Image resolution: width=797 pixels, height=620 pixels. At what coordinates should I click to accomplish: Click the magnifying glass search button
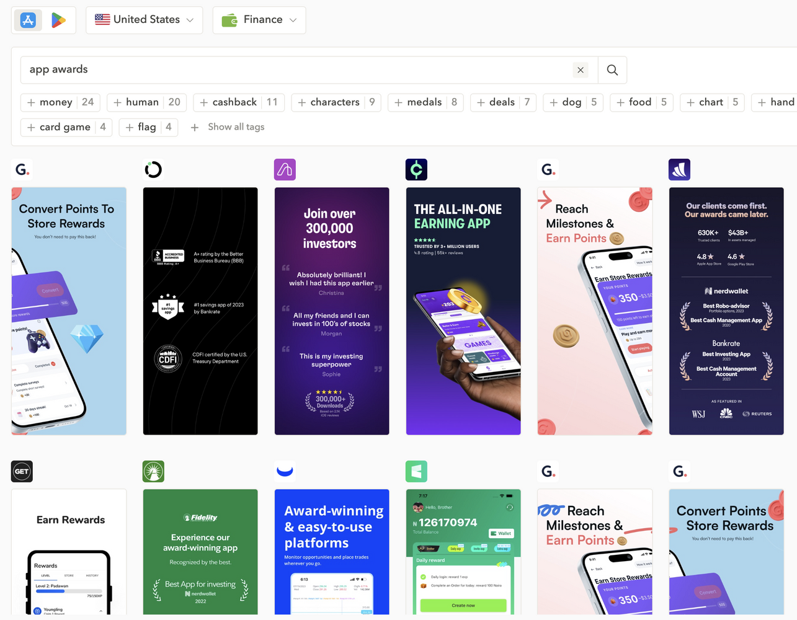pos(612,70)
